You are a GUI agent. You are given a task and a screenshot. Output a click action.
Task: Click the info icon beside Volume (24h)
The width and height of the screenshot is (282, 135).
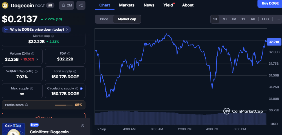pos(33,53)
